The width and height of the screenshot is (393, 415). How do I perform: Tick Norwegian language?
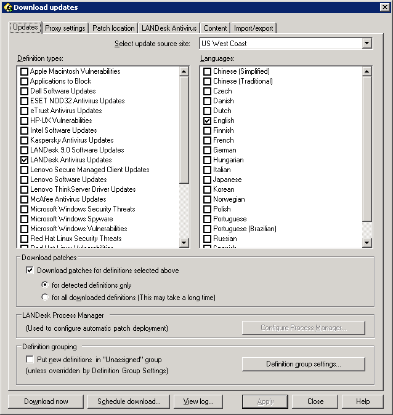coord(207,199)
